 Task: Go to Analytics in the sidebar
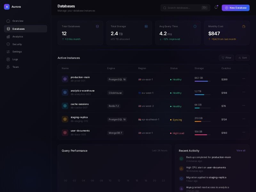18,36
